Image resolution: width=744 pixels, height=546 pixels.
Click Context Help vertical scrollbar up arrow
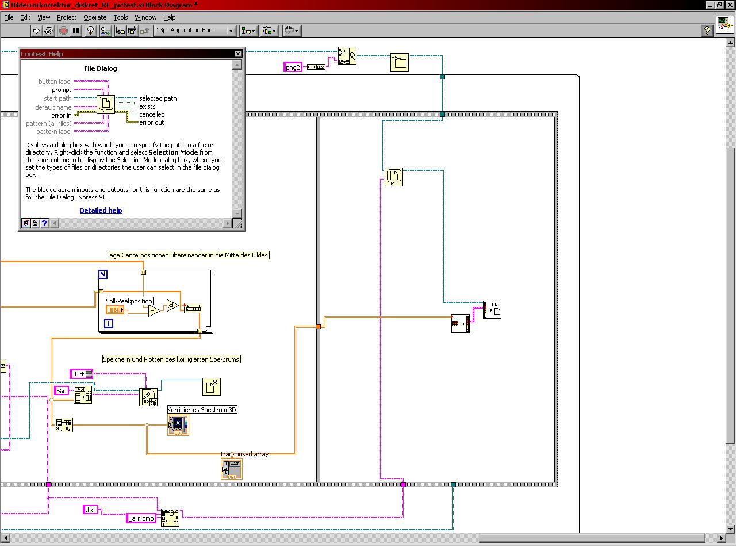click(x=237, y=65)
